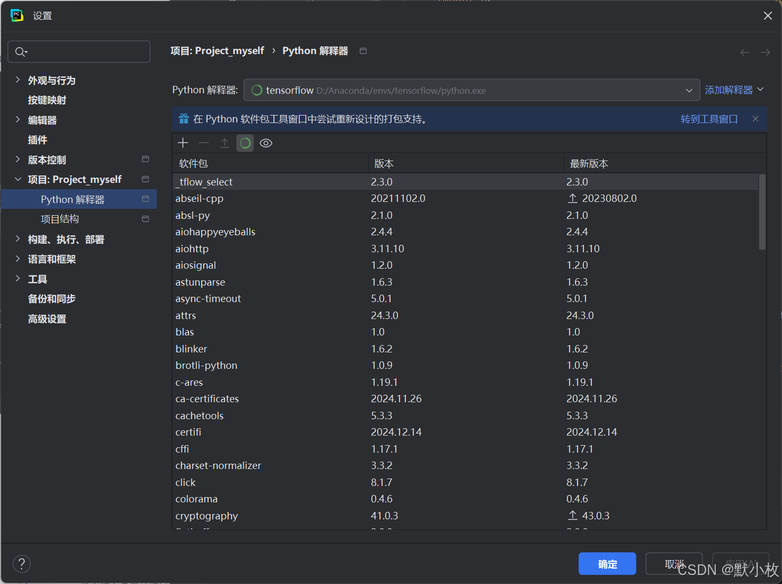
Task: Click the forward navigation arrow
Action: pyautogui.click(x=766, y=52)
